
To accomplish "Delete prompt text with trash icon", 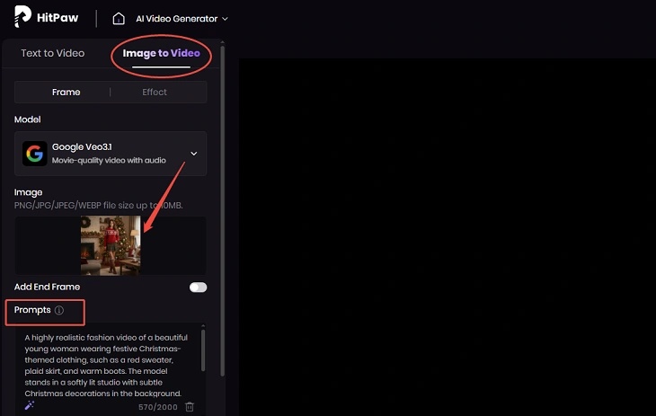I will tap(190, 406).
